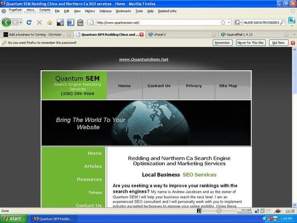Click Resources in the green sidebar

[89, 180]
